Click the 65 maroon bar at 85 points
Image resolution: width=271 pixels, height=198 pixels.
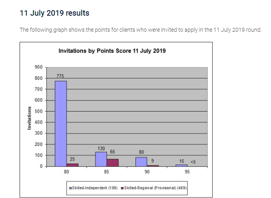[x=113, y=163]
